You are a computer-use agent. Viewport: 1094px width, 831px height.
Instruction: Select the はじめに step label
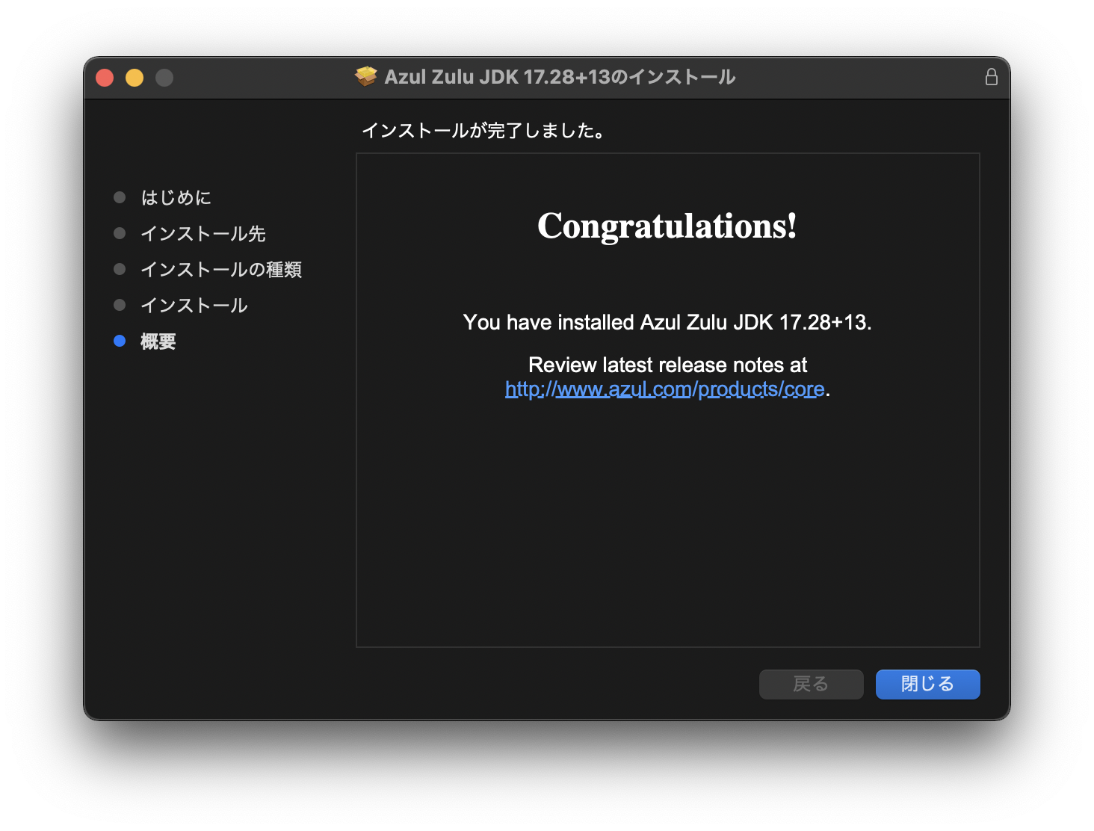(176, 197)
